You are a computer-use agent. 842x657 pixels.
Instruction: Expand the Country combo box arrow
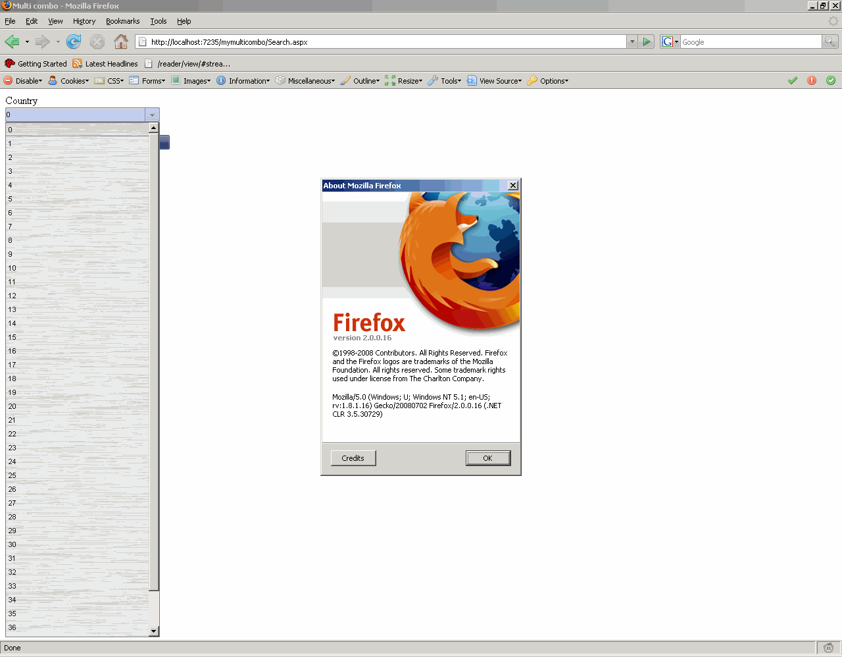pyautogui.click(x=152, y=115)
